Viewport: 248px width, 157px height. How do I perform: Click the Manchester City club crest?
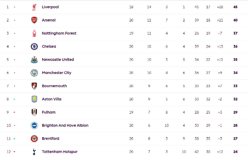click(34, 73)
